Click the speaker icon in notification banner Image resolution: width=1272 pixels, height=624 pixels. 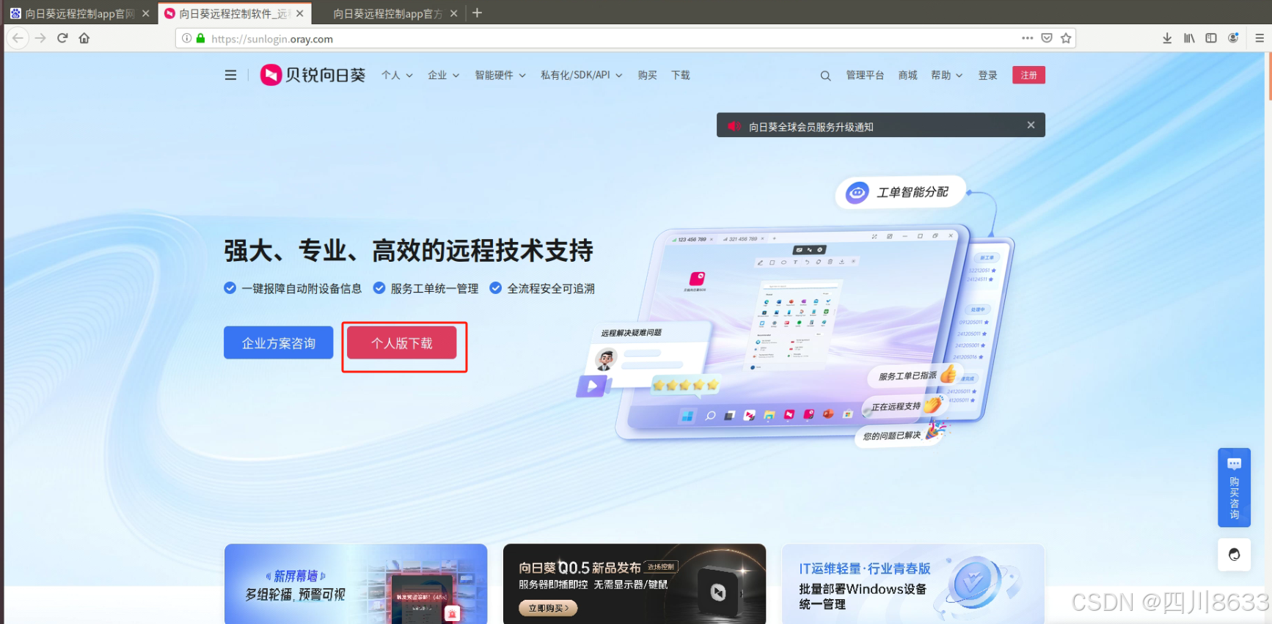coord(734,126)
